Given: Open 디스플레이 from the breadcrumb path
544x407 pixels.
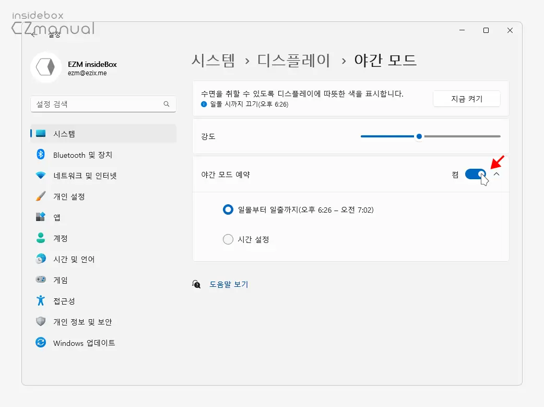Looking at the screenshot, I should click(293, 60).
